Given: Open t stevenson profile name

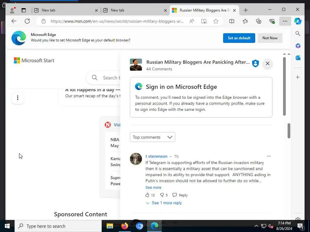Looking at the screenshot, I should (x=157, y=156).
